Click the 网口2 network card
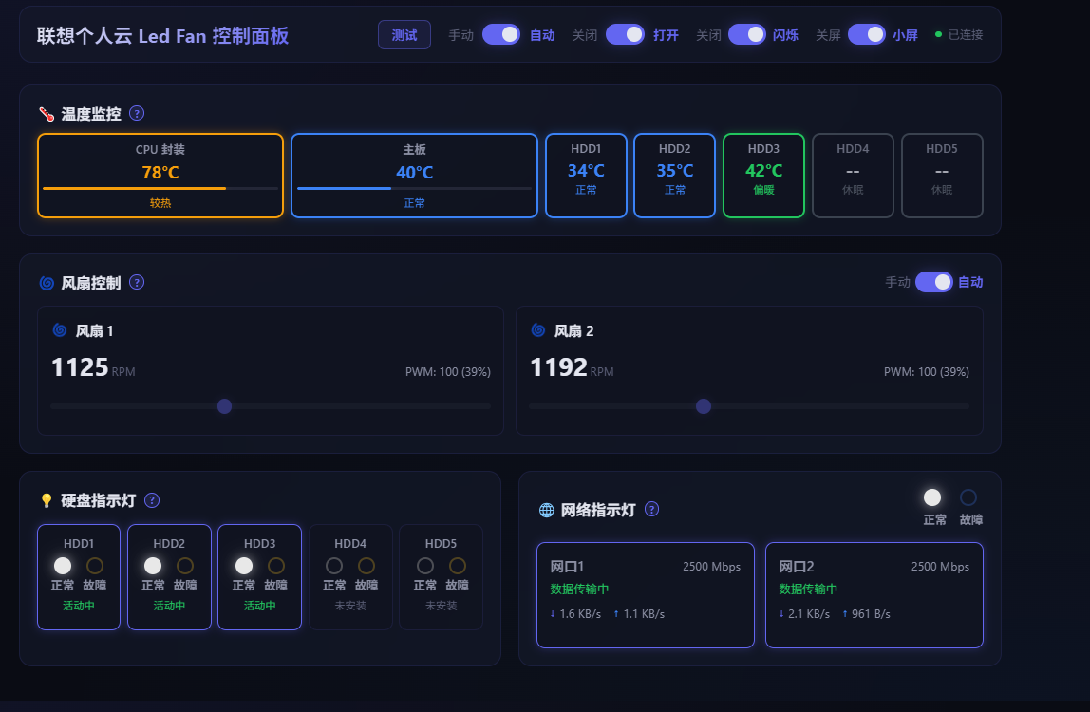1090x712 pixels. 874,595
